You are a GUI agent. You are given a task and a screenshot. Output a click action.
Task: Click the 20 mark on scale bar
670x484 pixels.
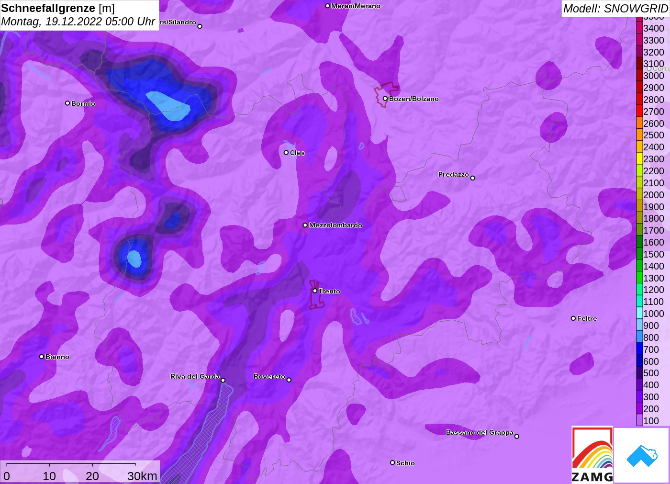(x=92, y=476)
